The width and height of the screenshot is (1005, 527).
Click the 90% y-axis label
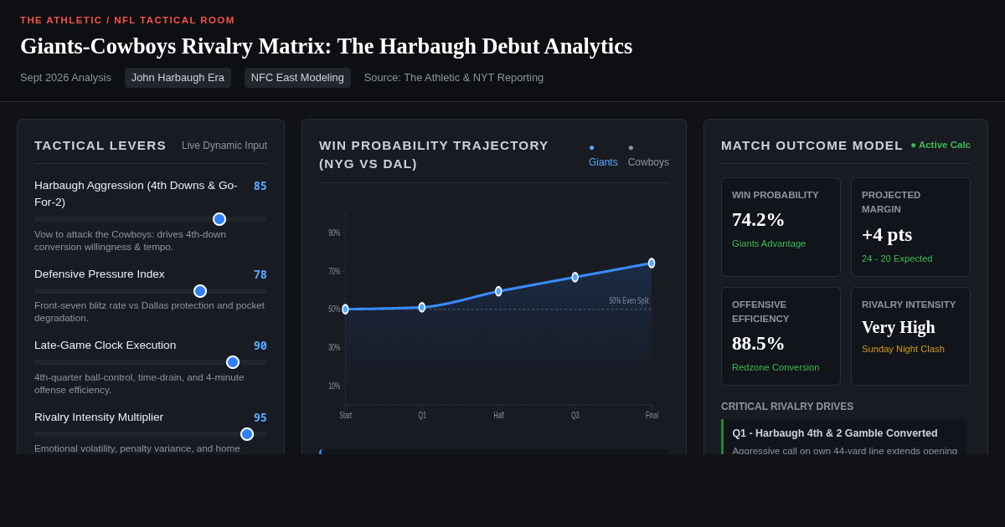(334, 233)
